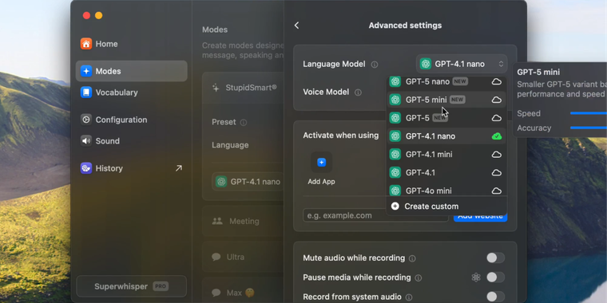Click the Add App plus button

321,163
